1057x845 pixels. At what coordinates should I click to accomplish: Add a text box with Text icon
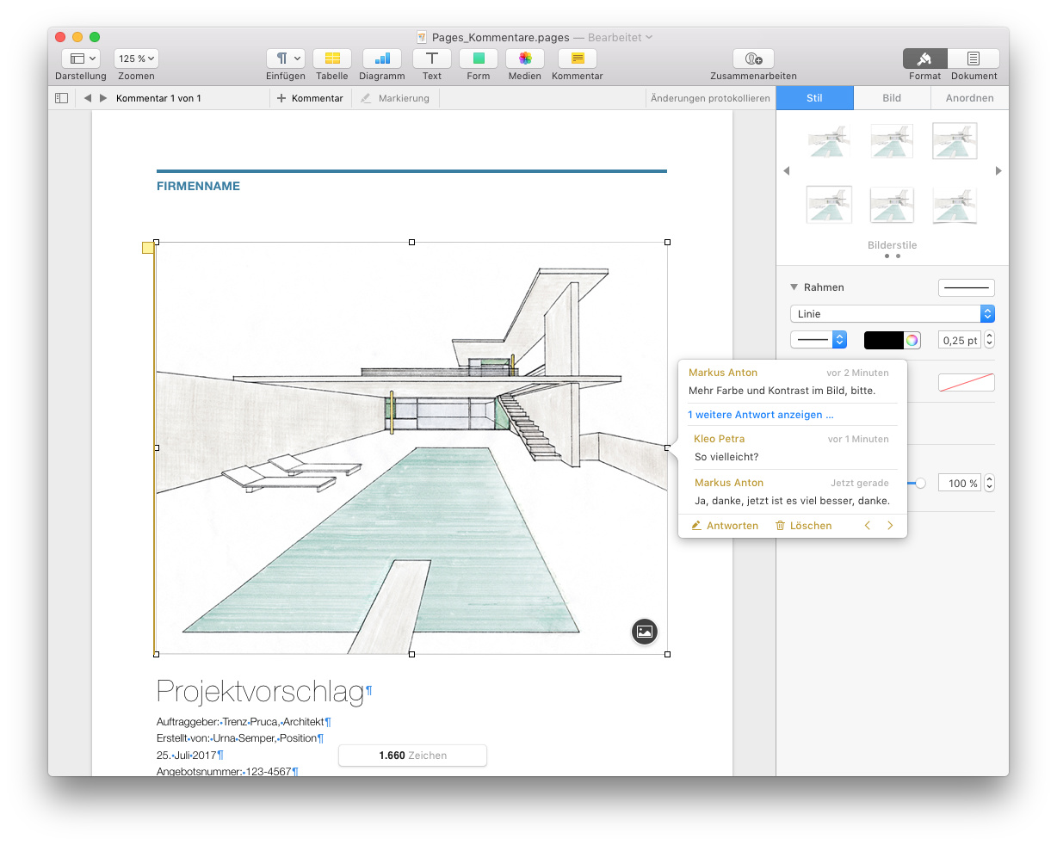[x=431, y=59]
